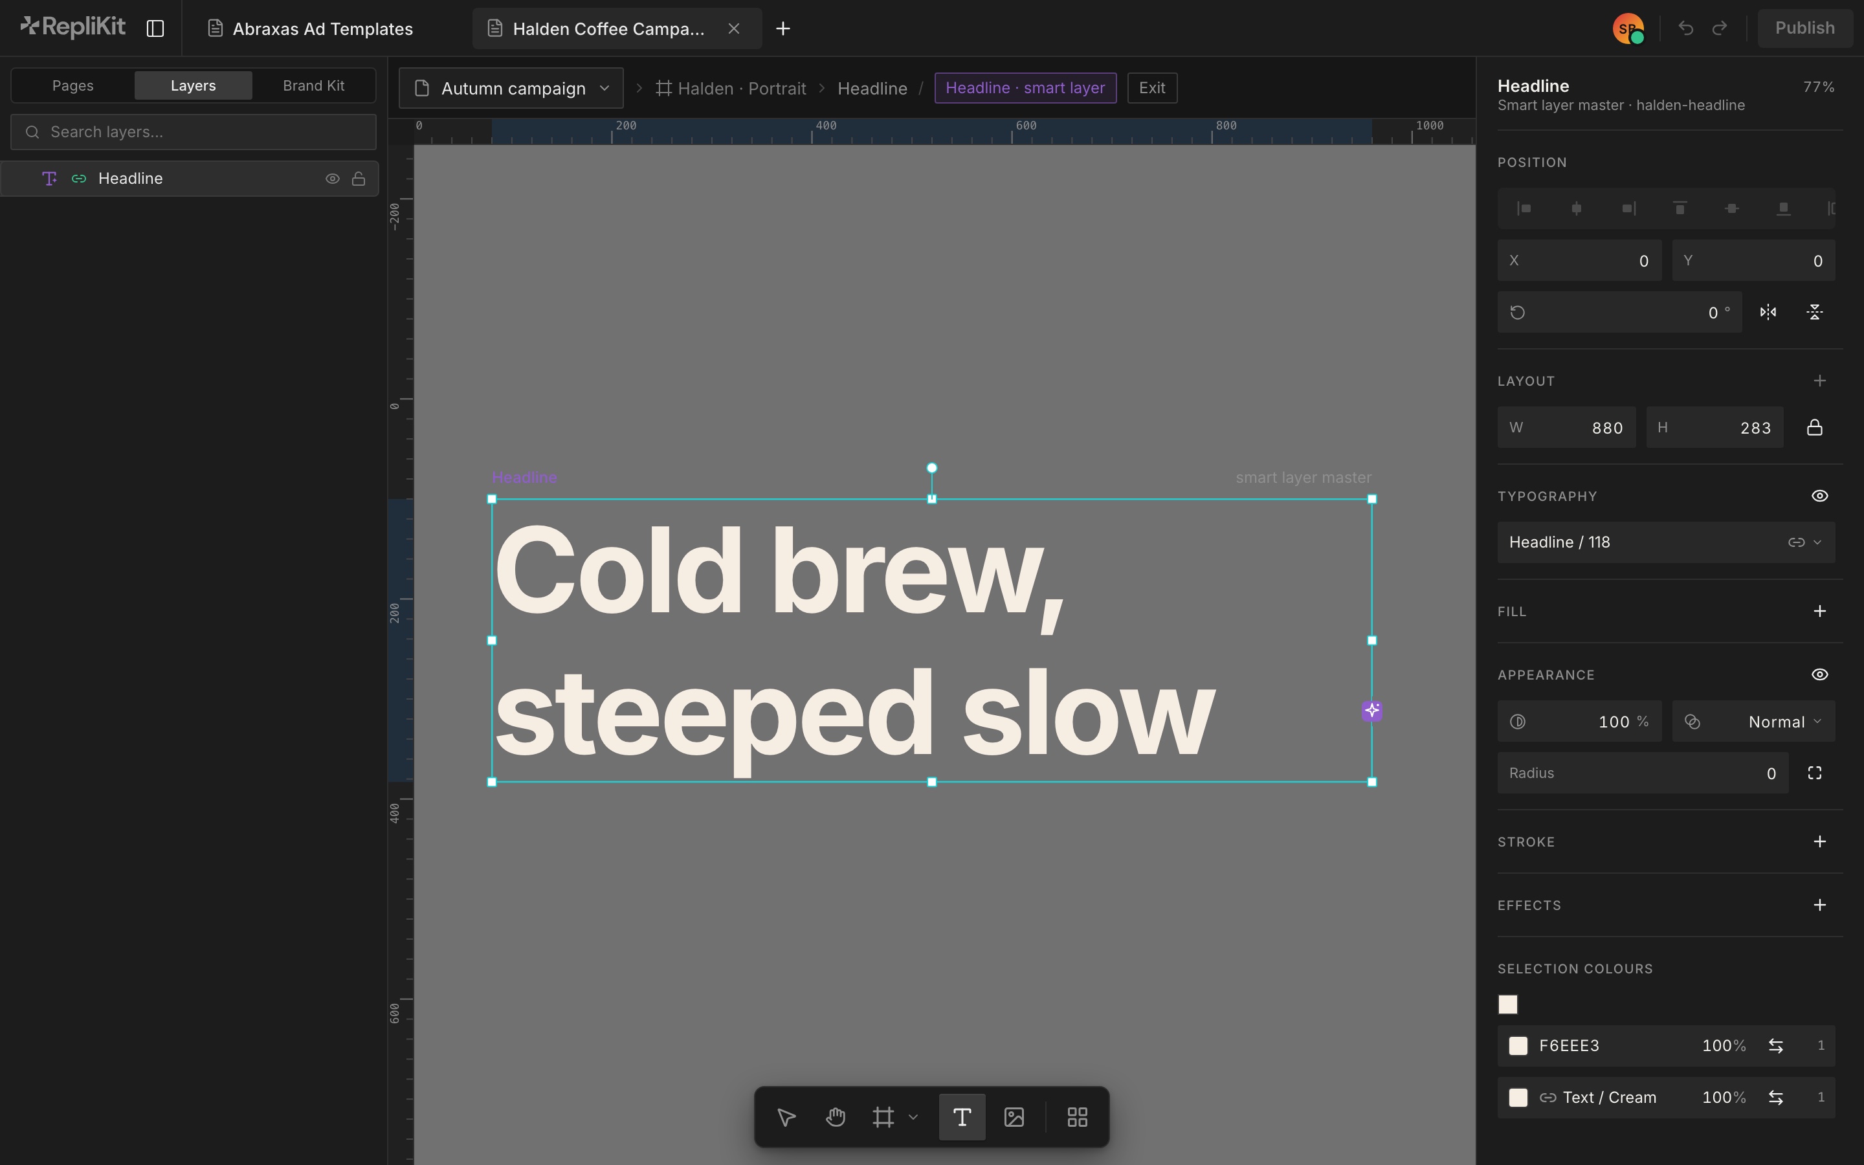1864x1165 pixels.
Task: Open the user avatar menu
Action: pos(1628,28)
